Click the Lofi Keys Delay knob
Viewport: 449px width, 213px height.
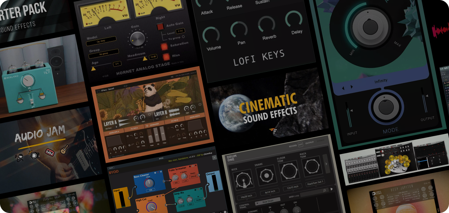(294, 19)
